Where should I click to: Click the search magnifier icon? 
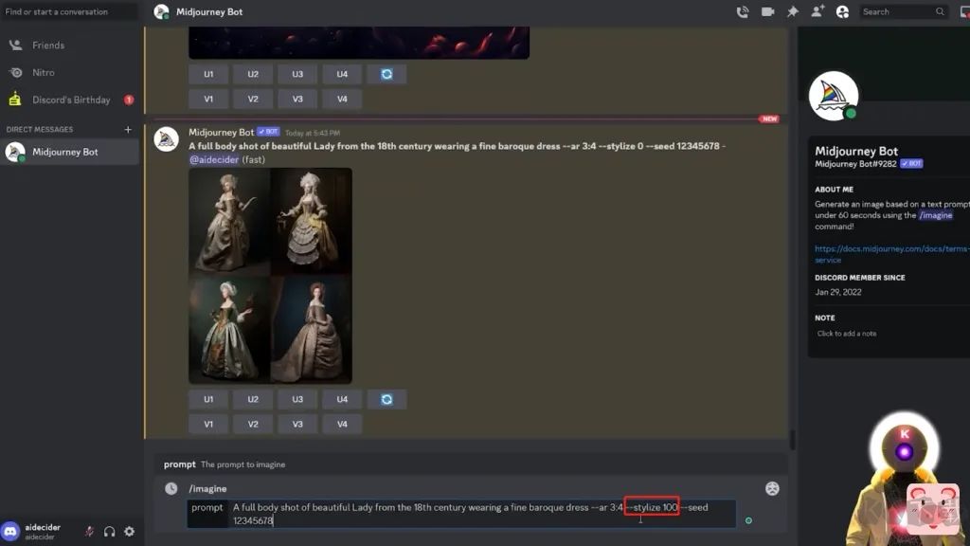(x=940, y=11)
